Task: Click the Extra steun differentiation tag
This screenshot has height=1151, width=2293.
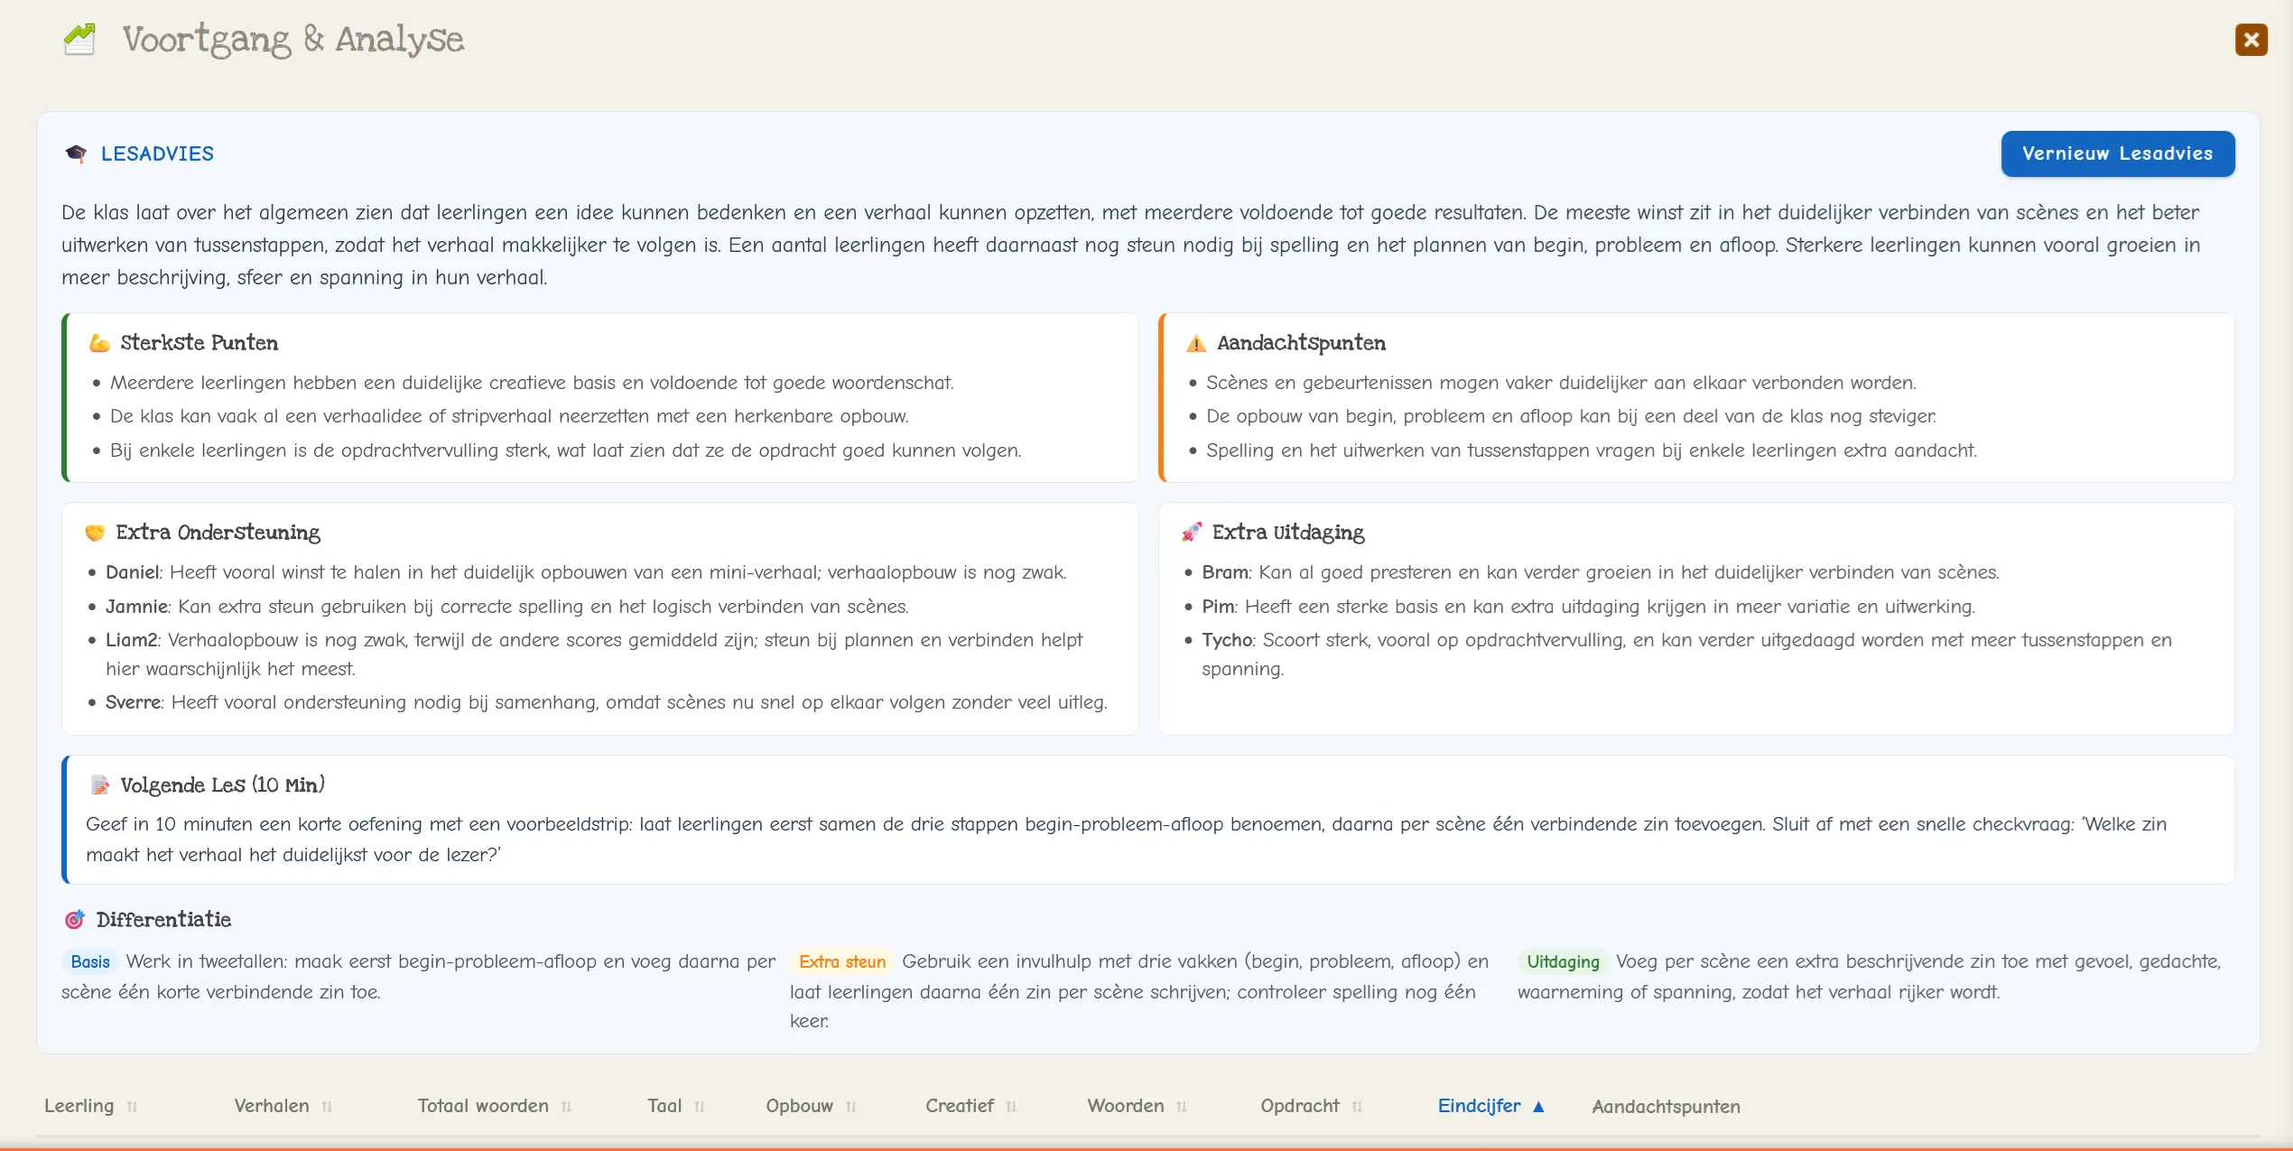Action: [842, 961]
